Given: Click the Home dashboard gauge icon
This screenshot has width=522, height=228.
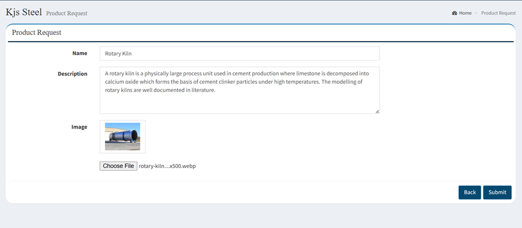Looking at the screenshot, I should pos(455,13).
